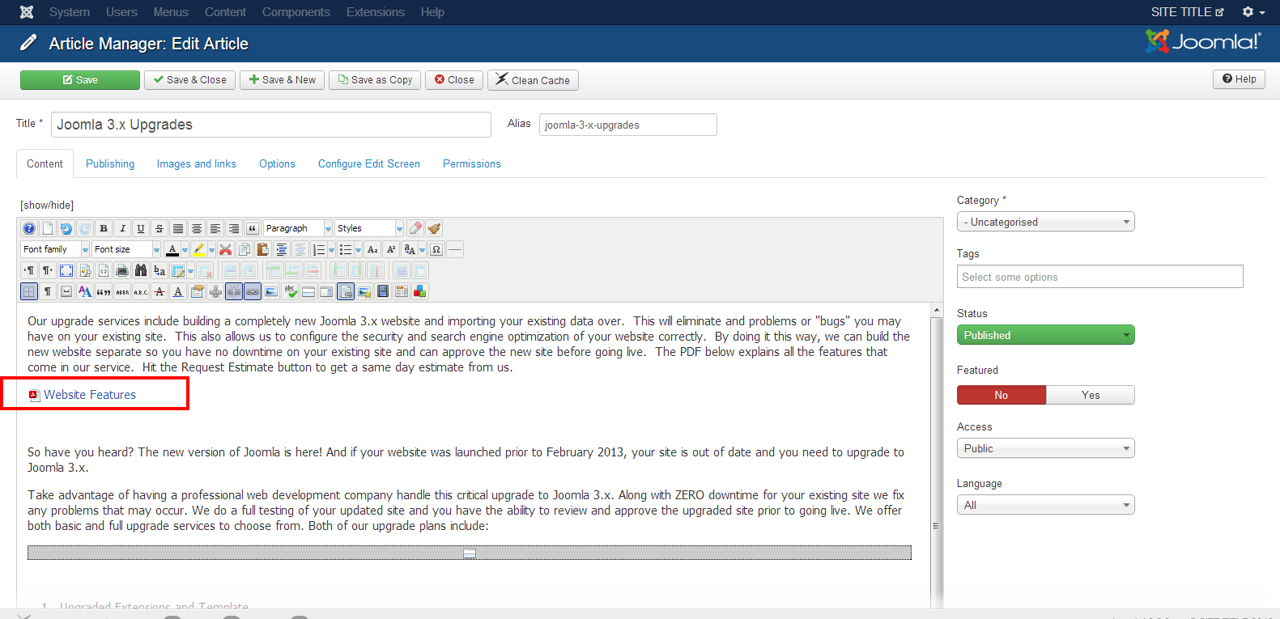
Task: Clean up code with the broom icon
Action: pos(434,228)
